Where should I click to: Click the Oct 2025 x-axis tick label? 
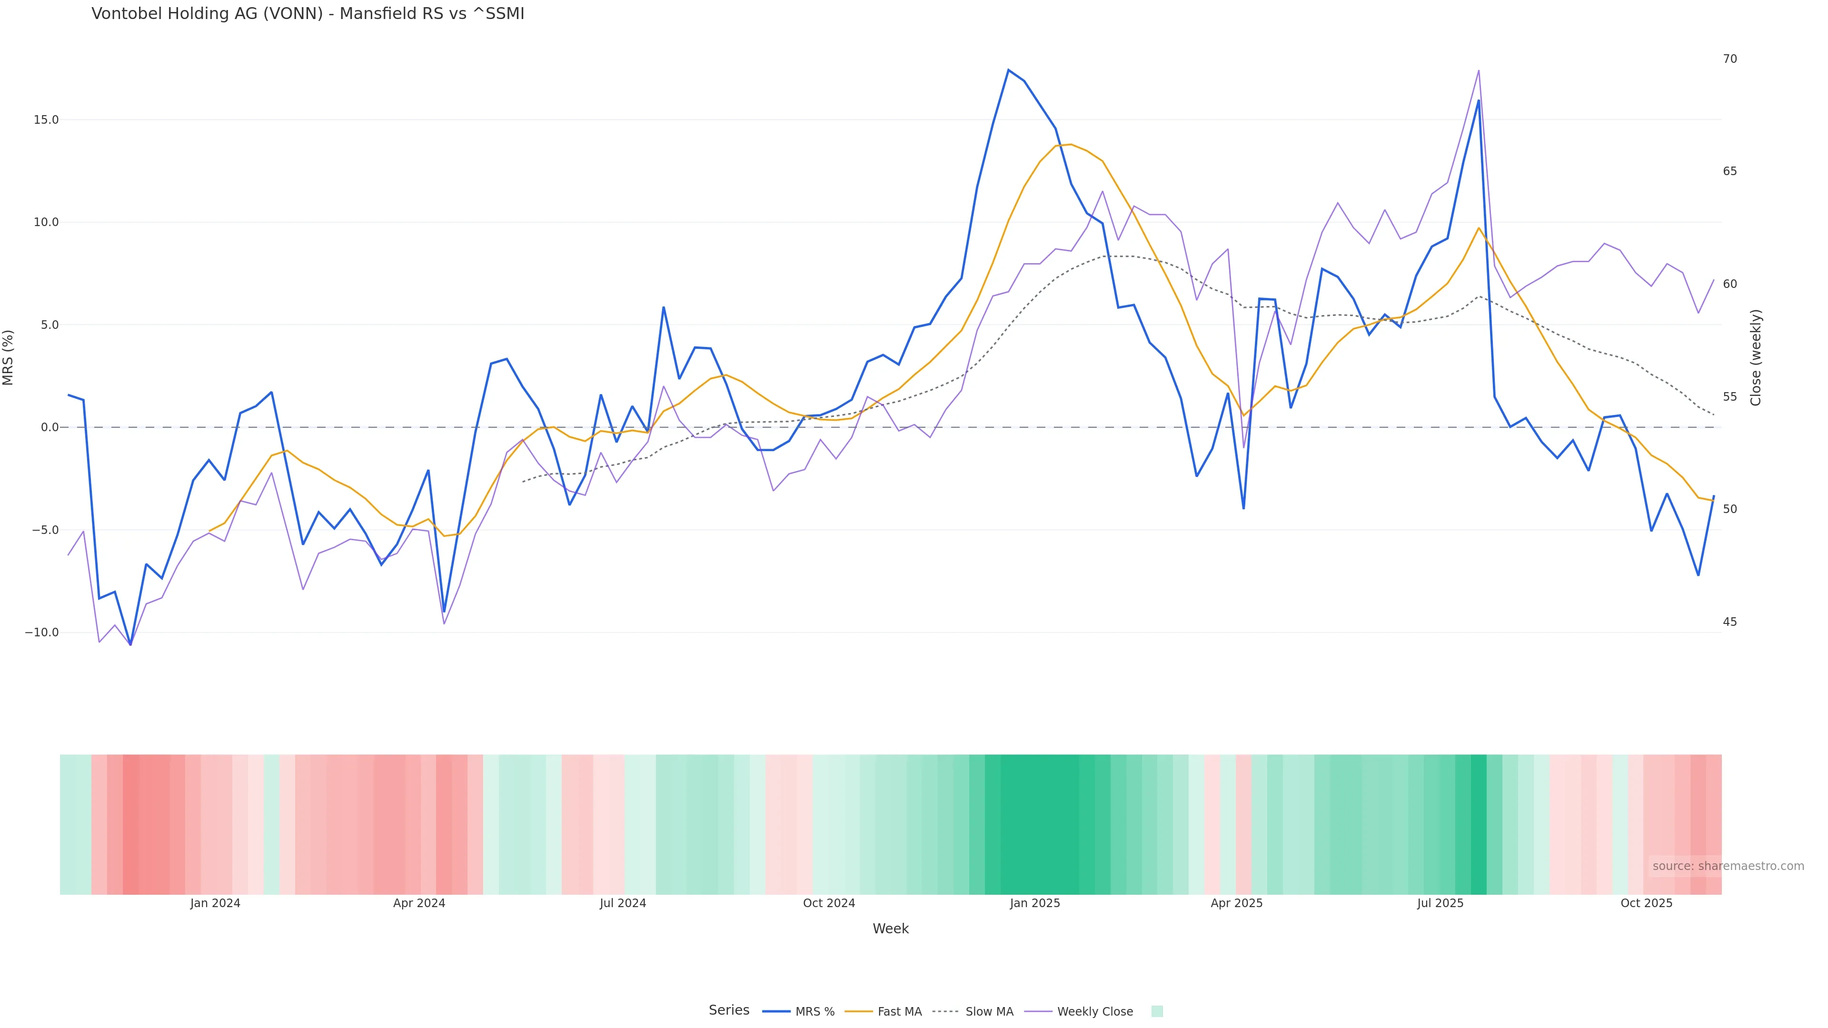click(x=1646, y=903)
